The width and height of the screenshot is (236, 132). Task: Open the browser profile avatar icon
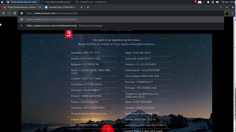click(x=227, y=13)
